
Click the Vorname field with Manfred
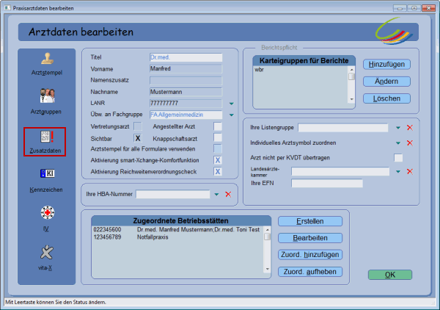pyautogui.click(x=186, y=69)
